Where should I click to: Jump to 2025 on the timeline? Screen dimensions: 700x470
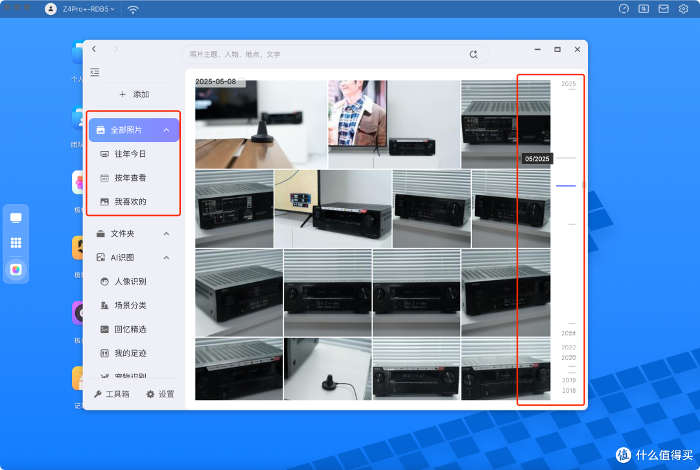(x=568, y=84)
